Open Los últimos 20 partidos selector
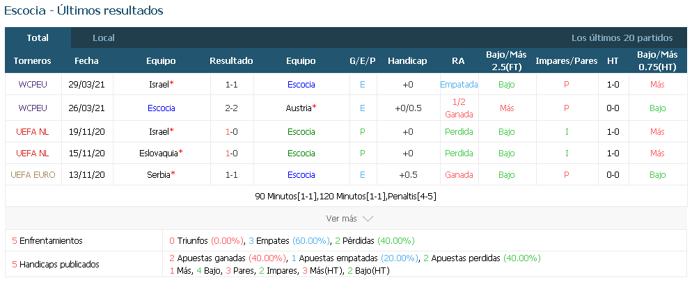This screenshot has width=692, height=282. point(622,38)
